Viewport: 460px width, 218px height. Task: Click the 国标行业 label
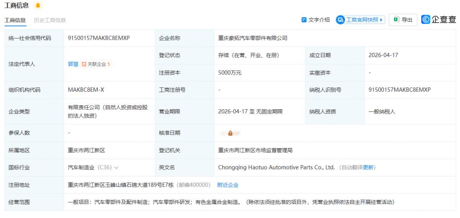[19, 168]
